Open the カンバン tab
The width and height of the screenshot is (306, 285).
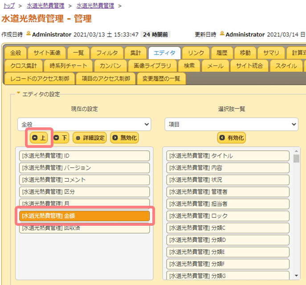tap(110, 66)
